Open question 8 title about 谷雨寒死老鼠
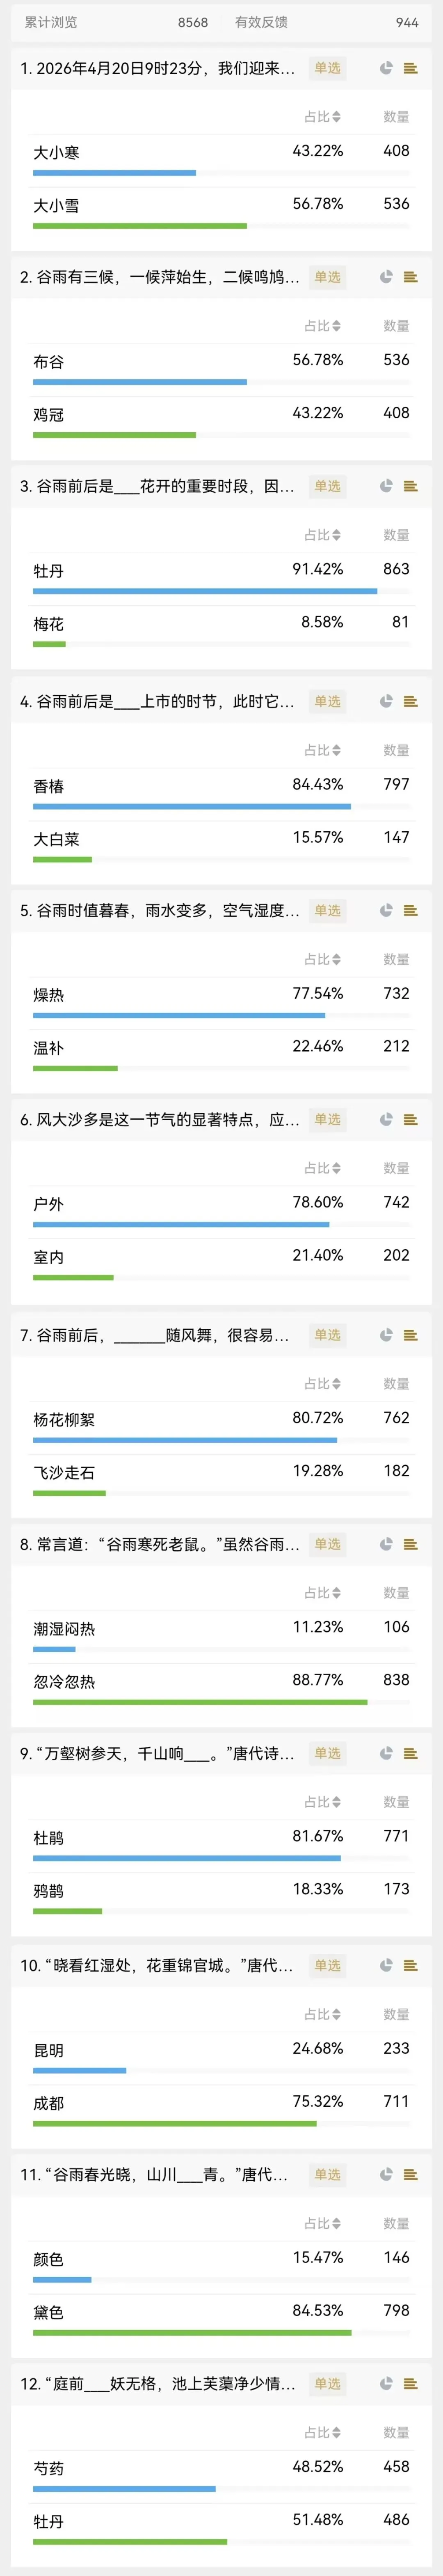Screen dimensions: 443x2576 coord(160,1544)
